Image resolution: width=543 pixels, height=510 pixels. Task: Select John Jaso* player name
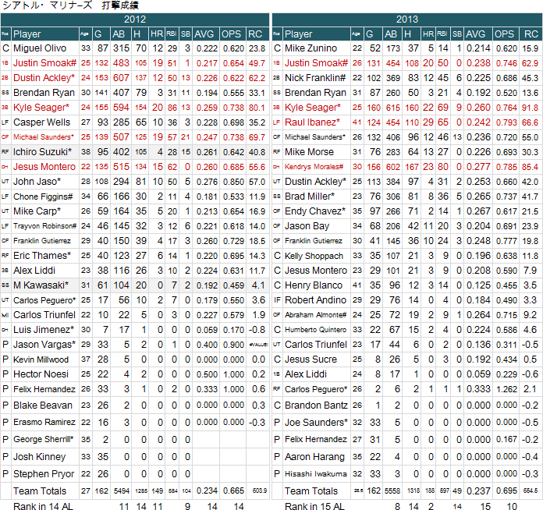coord(37,182)
